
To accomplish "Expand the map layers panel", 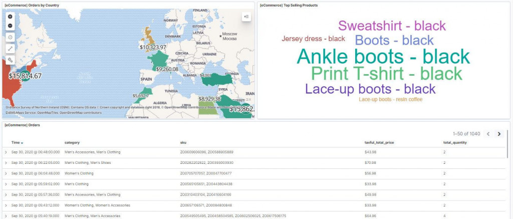I will tap(246, 17).
